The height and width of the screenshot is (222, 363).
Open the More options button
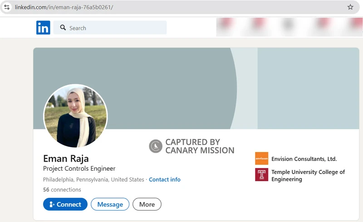pos(147,204)
